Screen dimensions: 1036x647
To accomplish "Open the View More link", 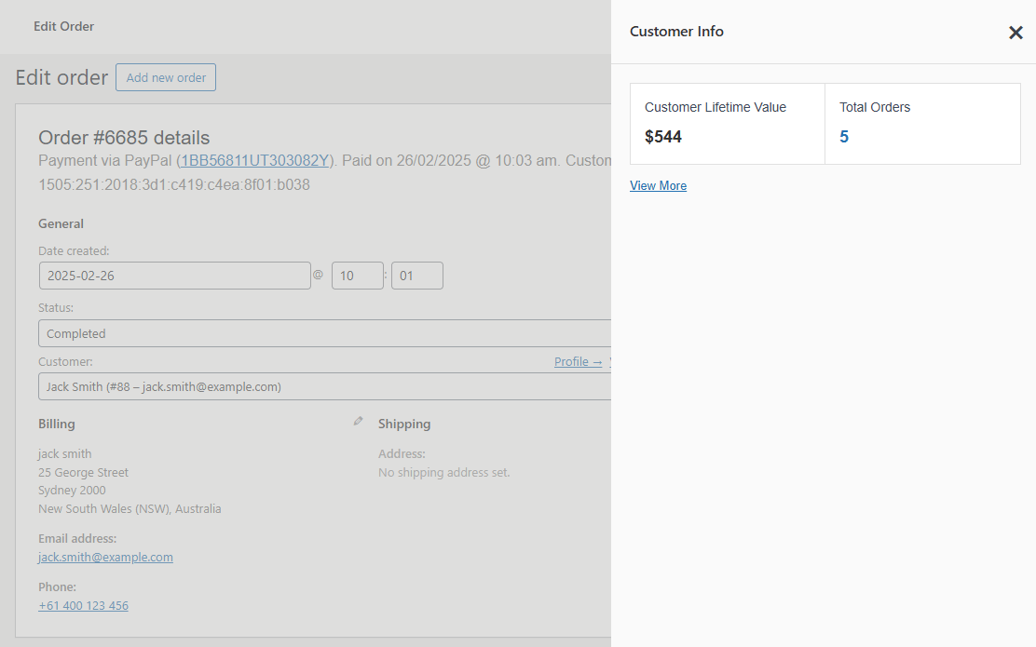I will pos(658,185).
